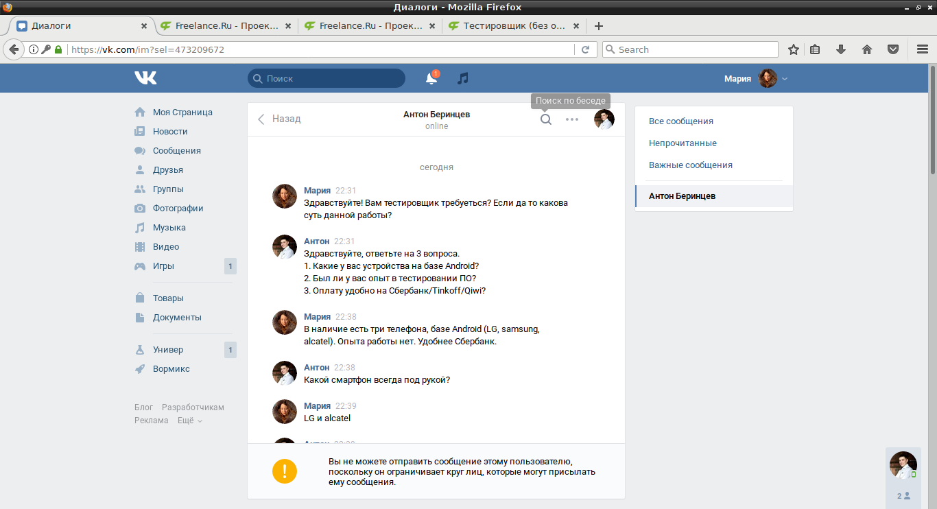Click Назад to leave the conversation
The image size is (937, 509).
pyautogui.click(x=279, y=119)
